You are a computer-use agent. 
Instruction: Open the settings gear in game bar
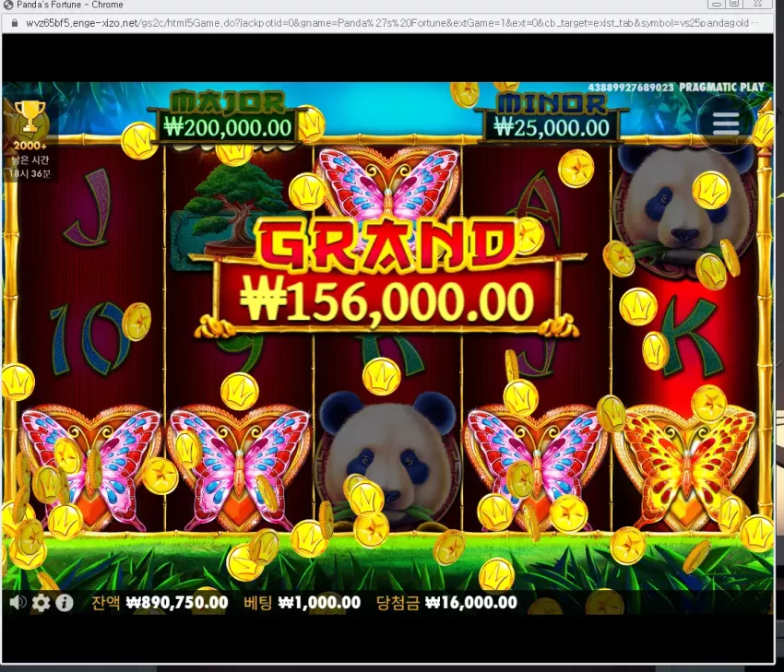coord(41,603)
